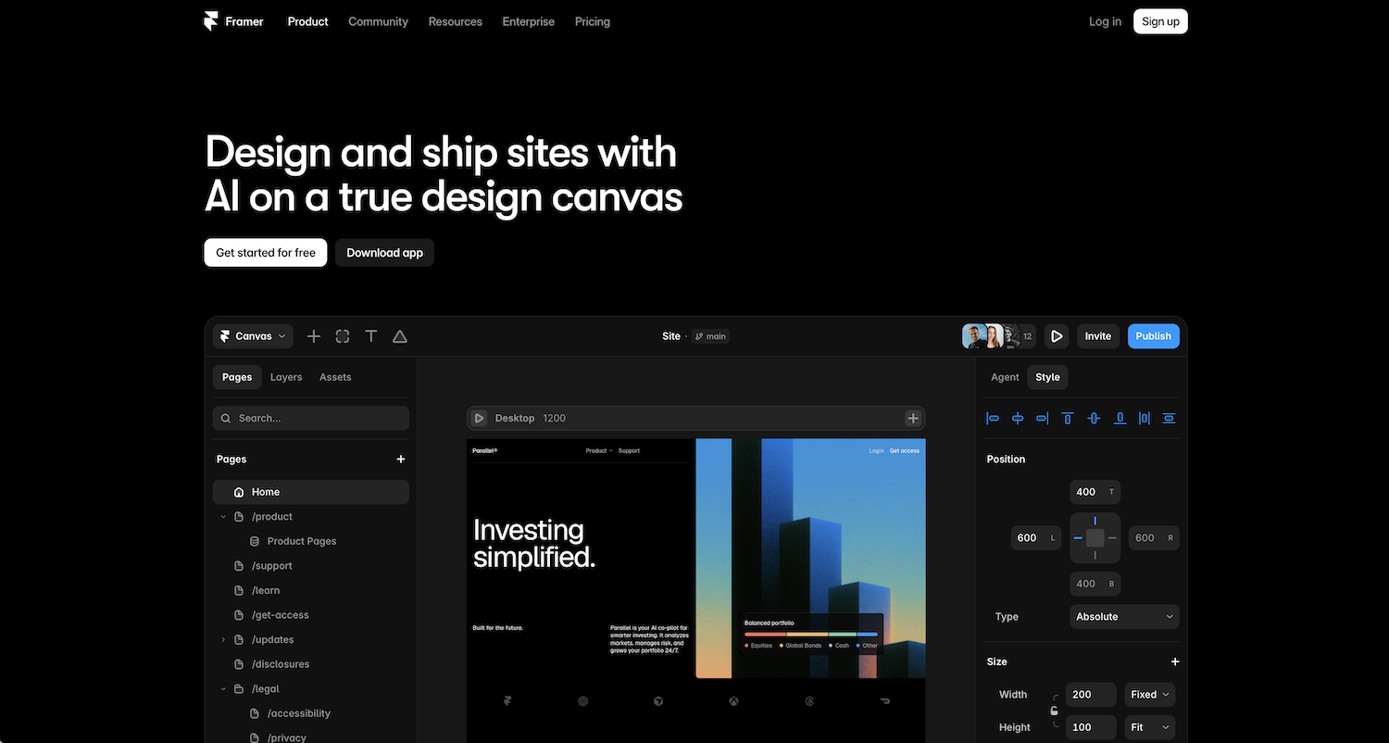Click the Distribute vertically icon
The height and width of the screenshot is (743, 1389).
click(1169, 418)
